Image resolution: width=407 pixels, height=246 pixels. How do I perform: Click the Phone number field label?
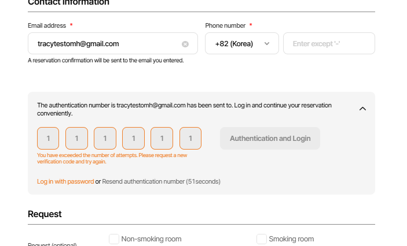click(x=226, y=25)
